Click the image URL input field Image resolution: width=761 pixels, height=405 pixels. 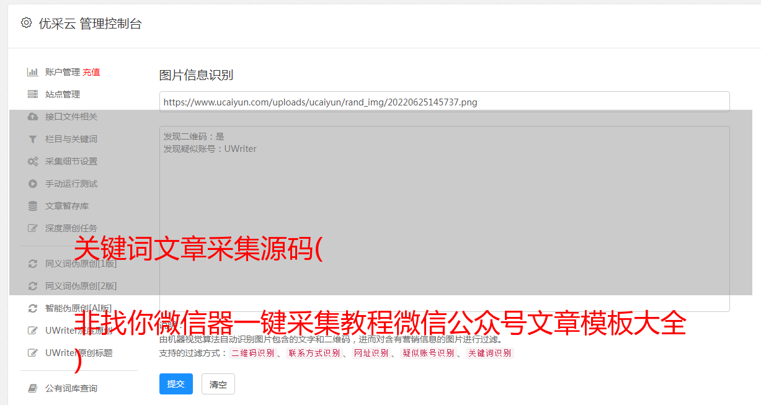444,102
